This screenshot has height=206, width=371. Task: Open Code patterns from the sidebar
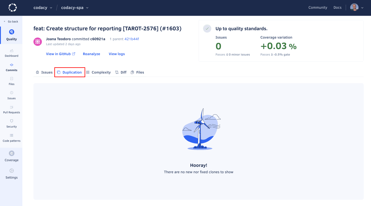11,138
